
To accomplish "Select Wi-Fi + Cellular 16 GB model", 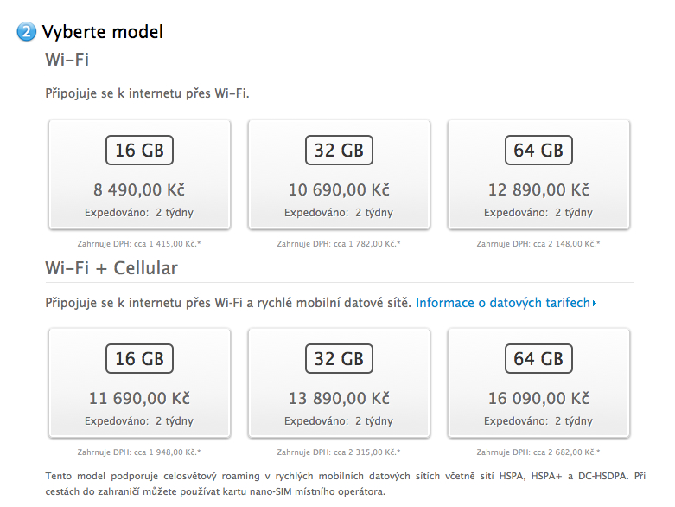I will (x=139, y=382).
